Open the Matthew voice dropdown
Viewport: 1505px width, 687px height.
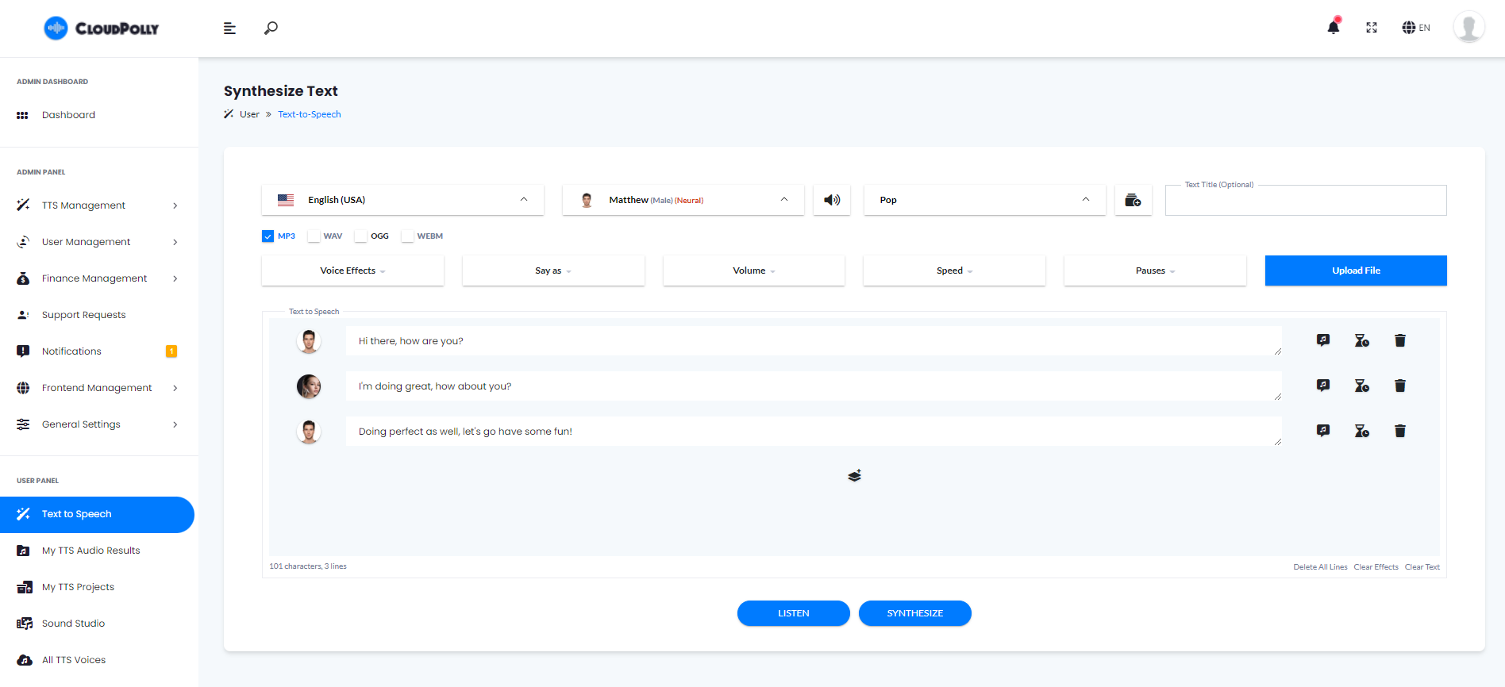[683, 200]
